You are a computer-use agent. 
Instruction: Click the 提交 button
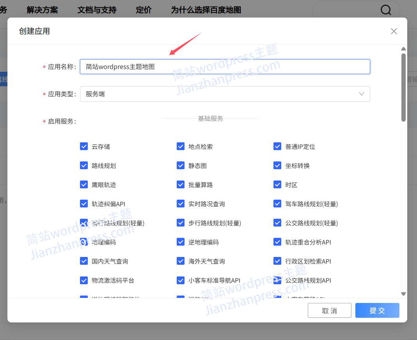[x=377, y=310]
